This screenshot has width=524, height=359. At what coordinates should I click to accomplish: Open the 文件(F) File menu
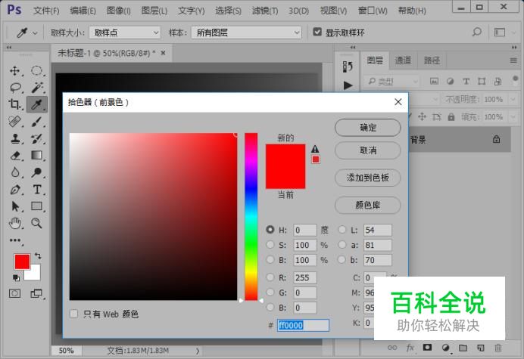tap(46, 11)
